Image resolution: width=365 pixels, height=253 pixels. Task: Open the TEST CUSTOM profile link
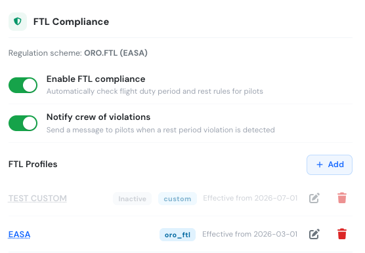[37, 199]
